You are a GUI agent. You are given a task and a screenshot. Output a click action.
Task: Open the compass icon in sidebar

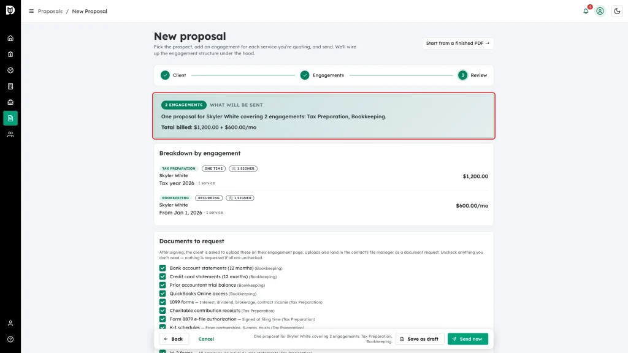pos(10,70)
